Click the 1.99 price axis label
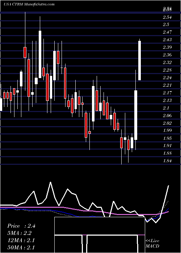The image size is (181, 253). [x=167, y=130]
